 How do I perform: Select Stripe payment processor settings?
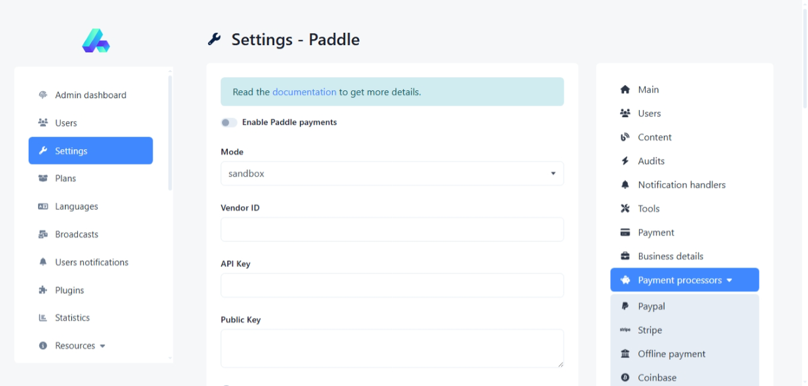click(650, 330)
